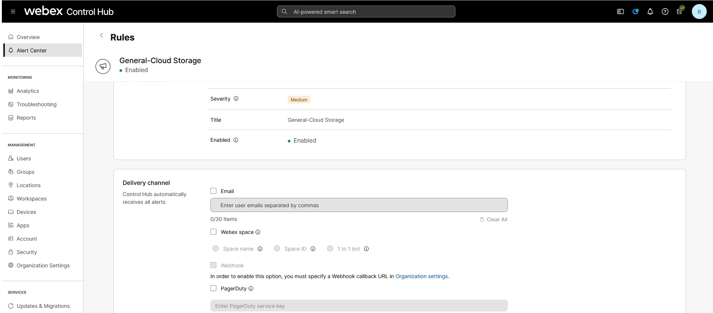Select the 1 to 1 bot radio button
Screen dimensions: 713x313
pyautogui.click(x=330, y=248)
